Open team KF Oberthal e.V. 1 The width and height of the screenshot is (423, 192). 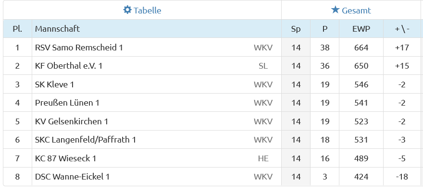[69, 66]
